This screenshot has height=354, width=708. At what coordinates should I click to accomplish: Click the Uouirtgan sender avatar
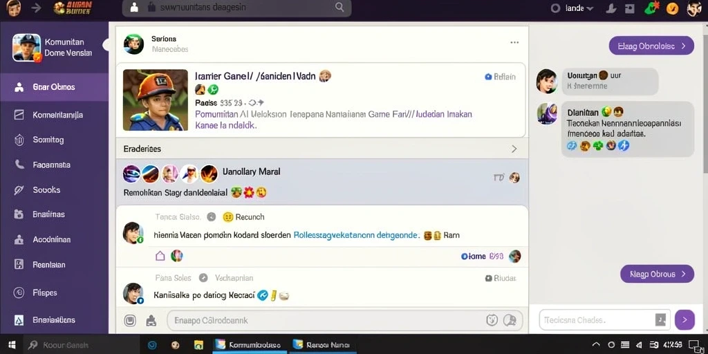click(546, 82)
